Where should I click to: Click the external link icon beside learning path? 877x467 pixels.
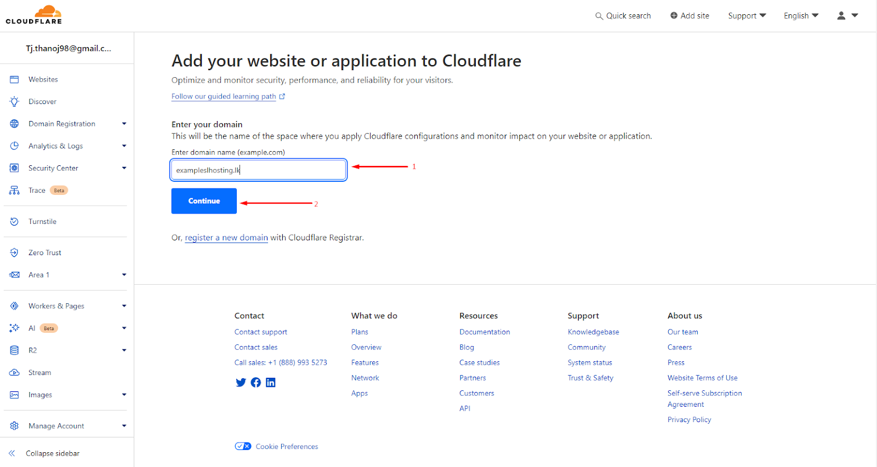tap(282, 96)
